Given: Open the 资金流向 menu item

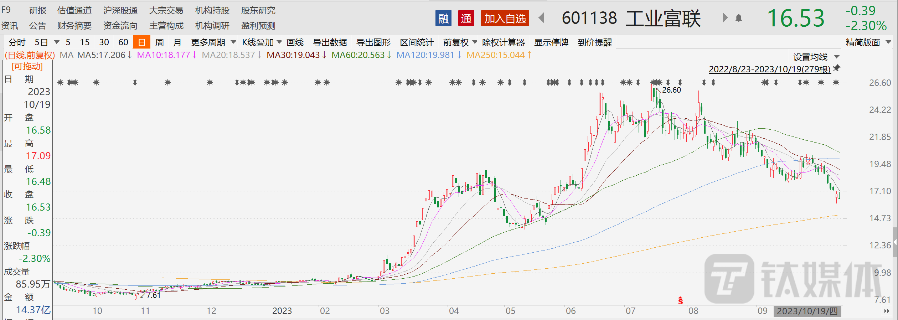Looking at the screenshot, I should 120,26.
